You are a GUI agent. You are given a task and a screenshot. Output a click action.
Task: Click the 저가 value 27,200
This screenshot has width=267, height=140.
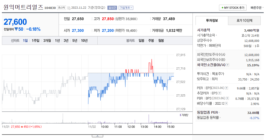108,30
